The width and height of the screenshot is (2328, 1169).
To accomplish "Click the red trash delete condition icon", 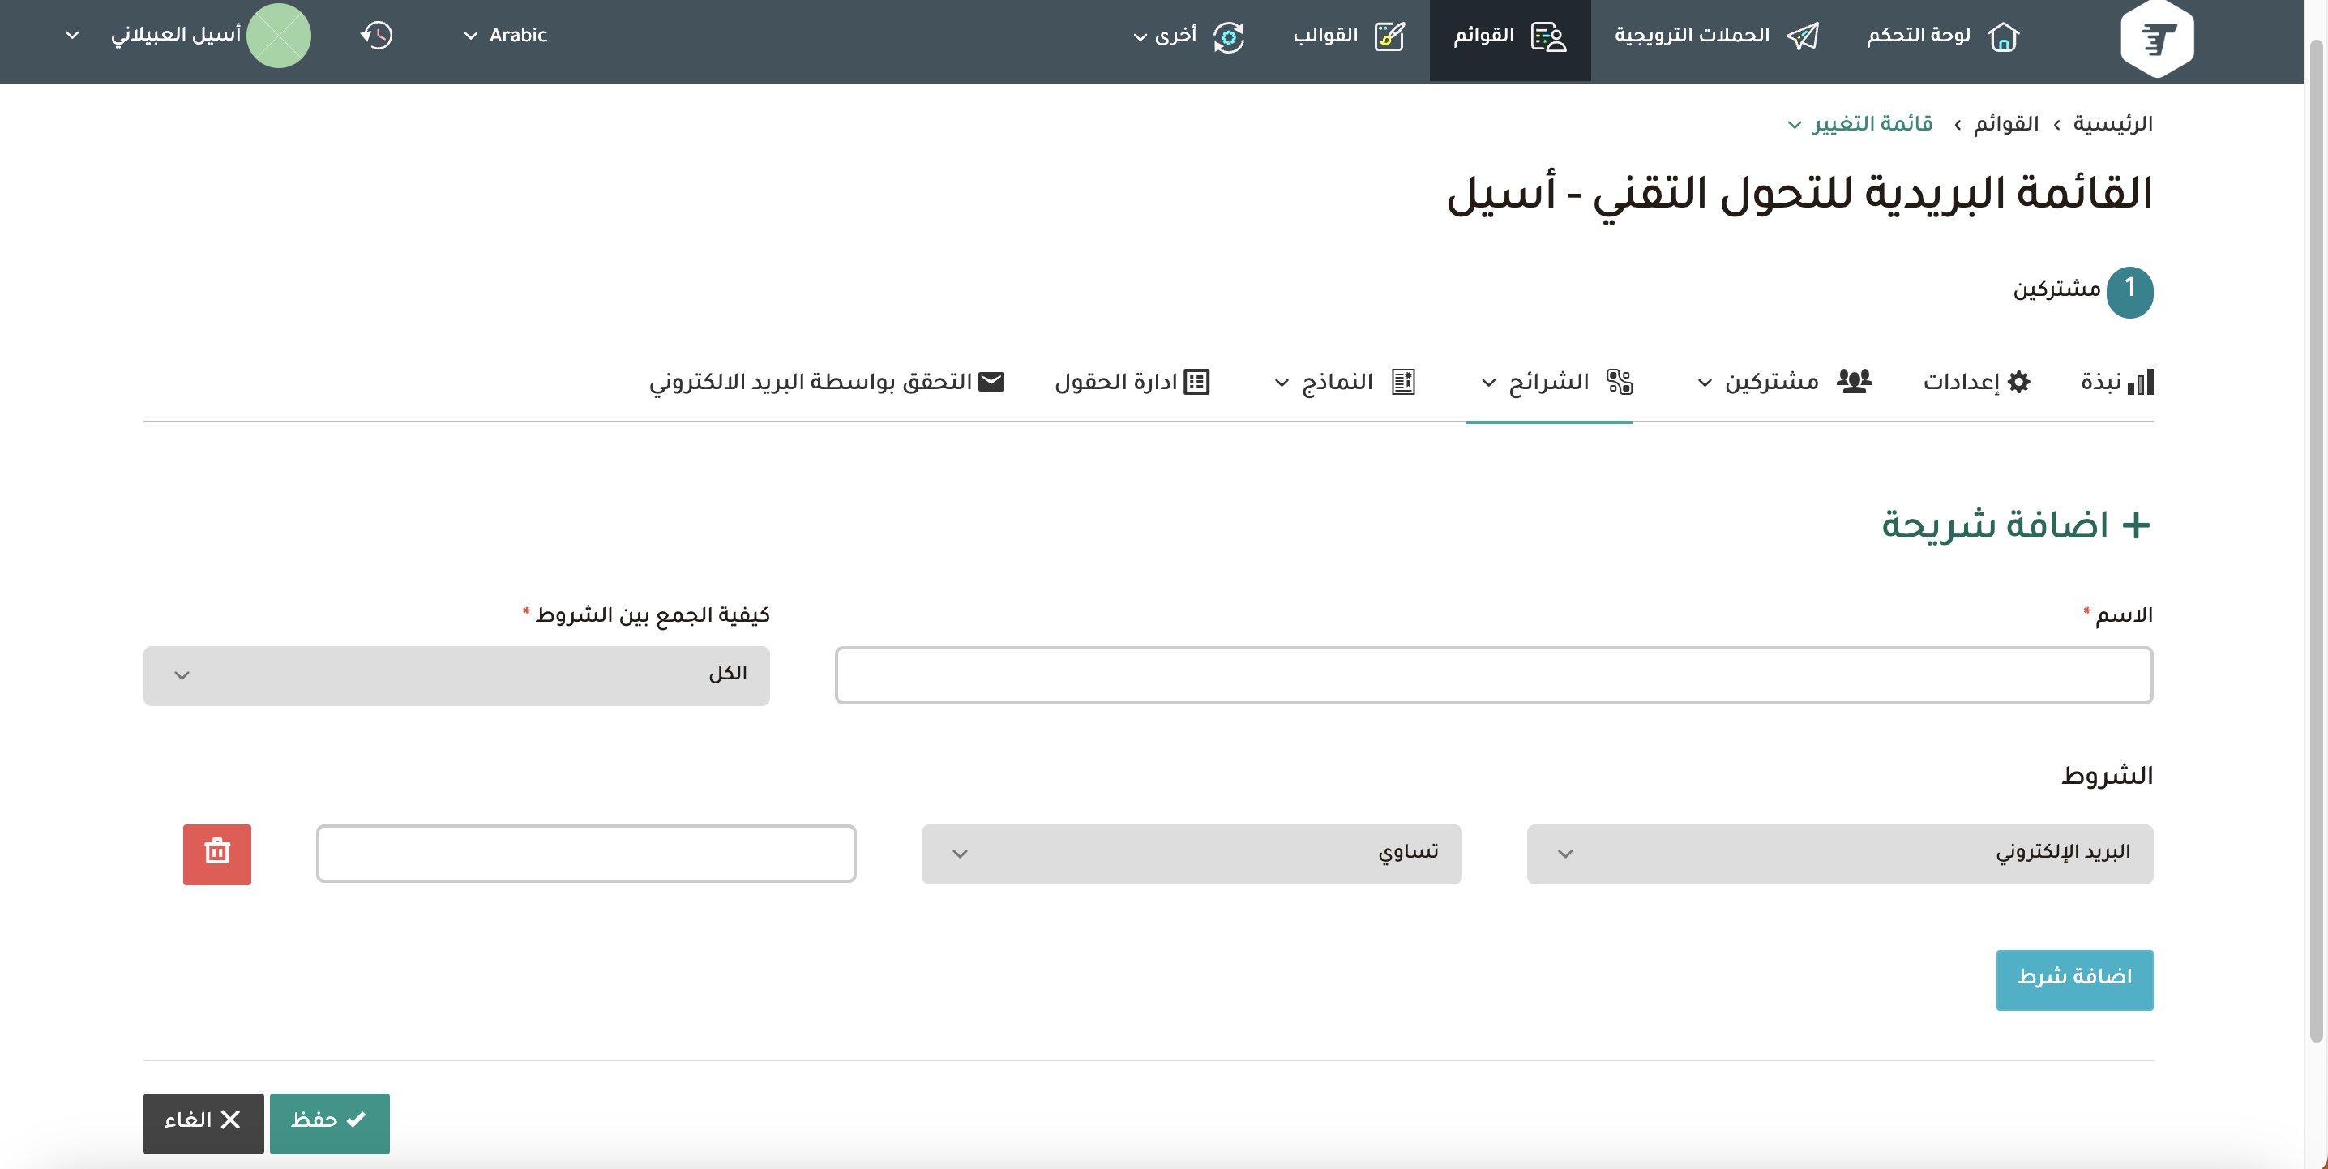I will tap(217, 854).
